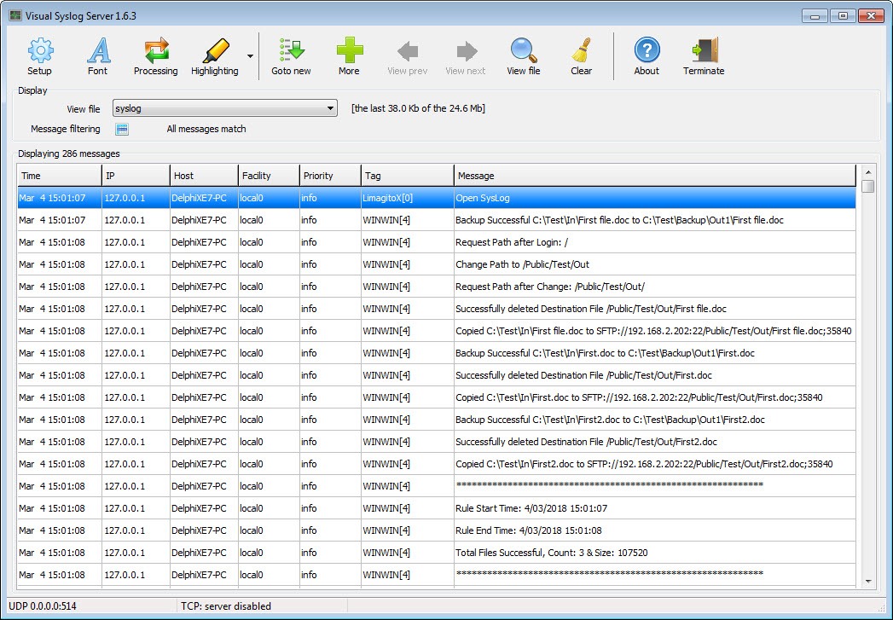Jump with the Goto new icon

(x=291, y=50)
